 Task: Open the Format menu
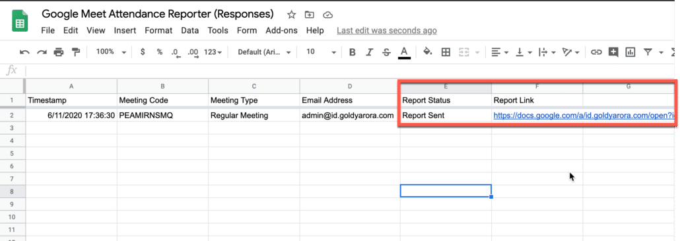pos(158,30)
